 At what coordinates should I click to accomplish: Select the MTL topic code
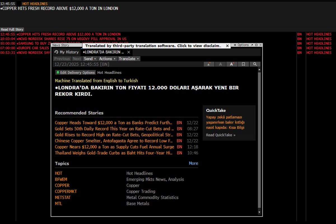[x=59, y=204]
